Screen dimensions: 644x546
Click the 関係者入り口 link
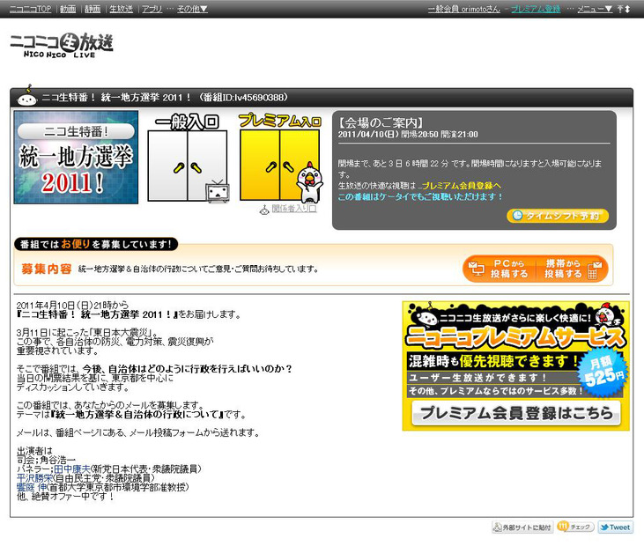coord(294,209)
